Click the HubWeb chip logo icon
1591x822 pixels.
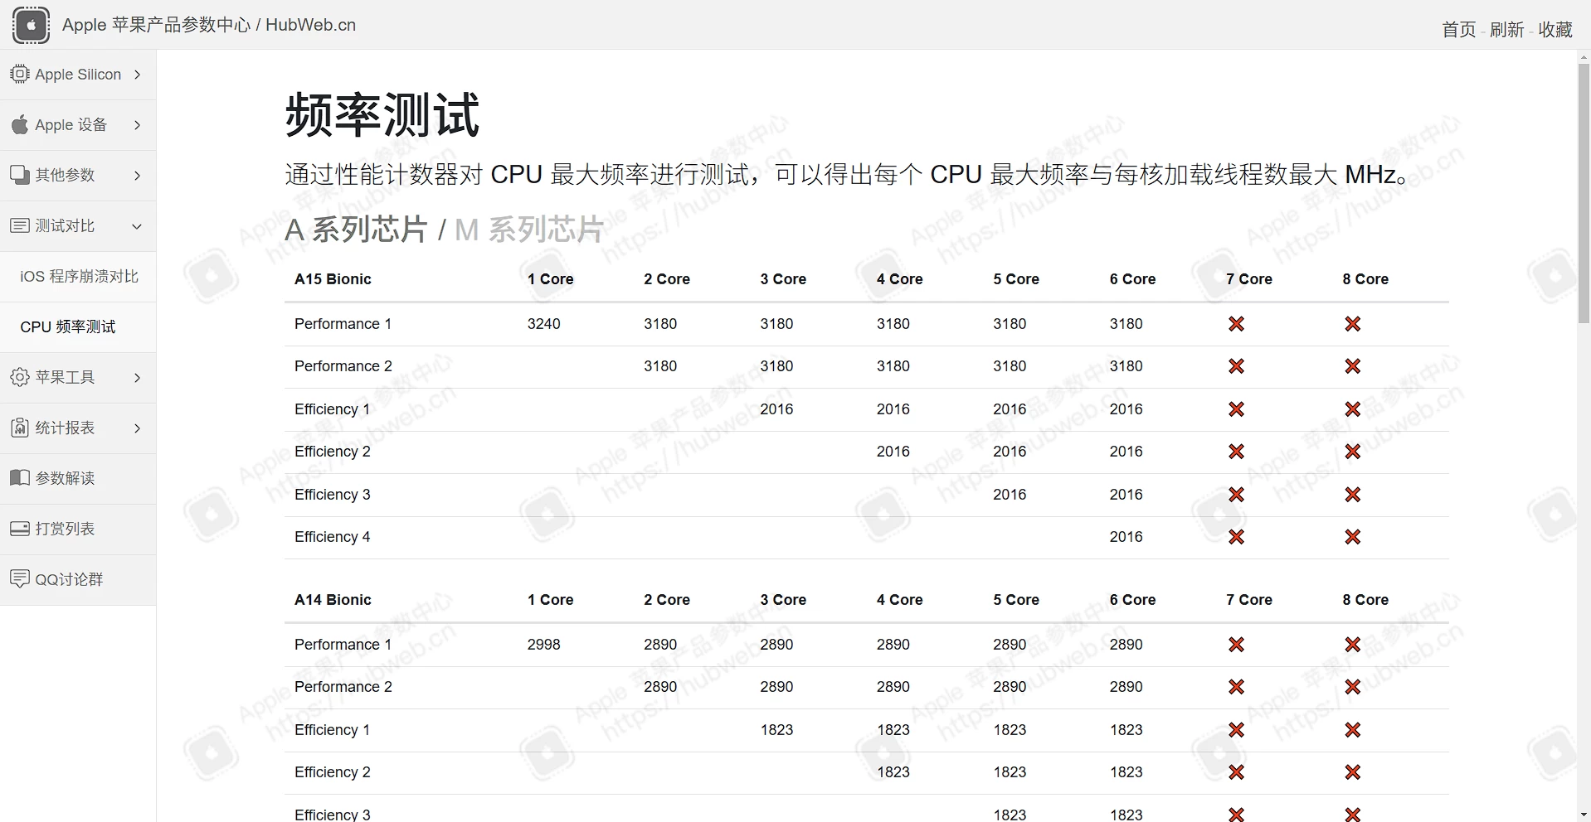point(32,25)
